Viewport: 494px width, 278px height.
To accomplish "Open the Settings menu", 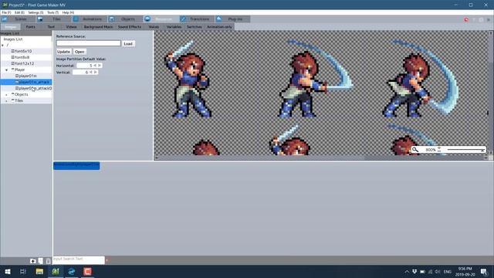I will pyautogui.click(x=36, y=12).
